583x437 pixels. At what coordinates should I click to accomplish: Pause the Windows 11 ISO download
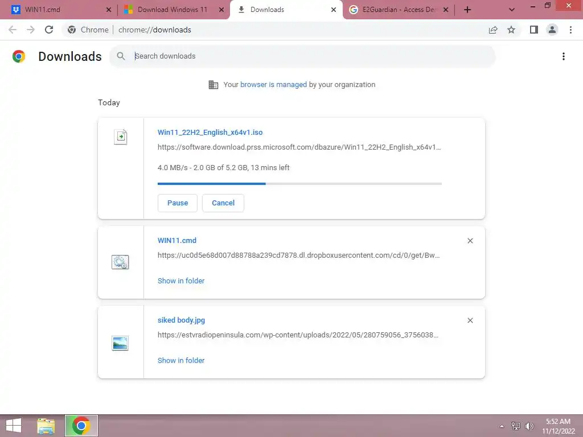pyautogui.click(x=178, y=203)
